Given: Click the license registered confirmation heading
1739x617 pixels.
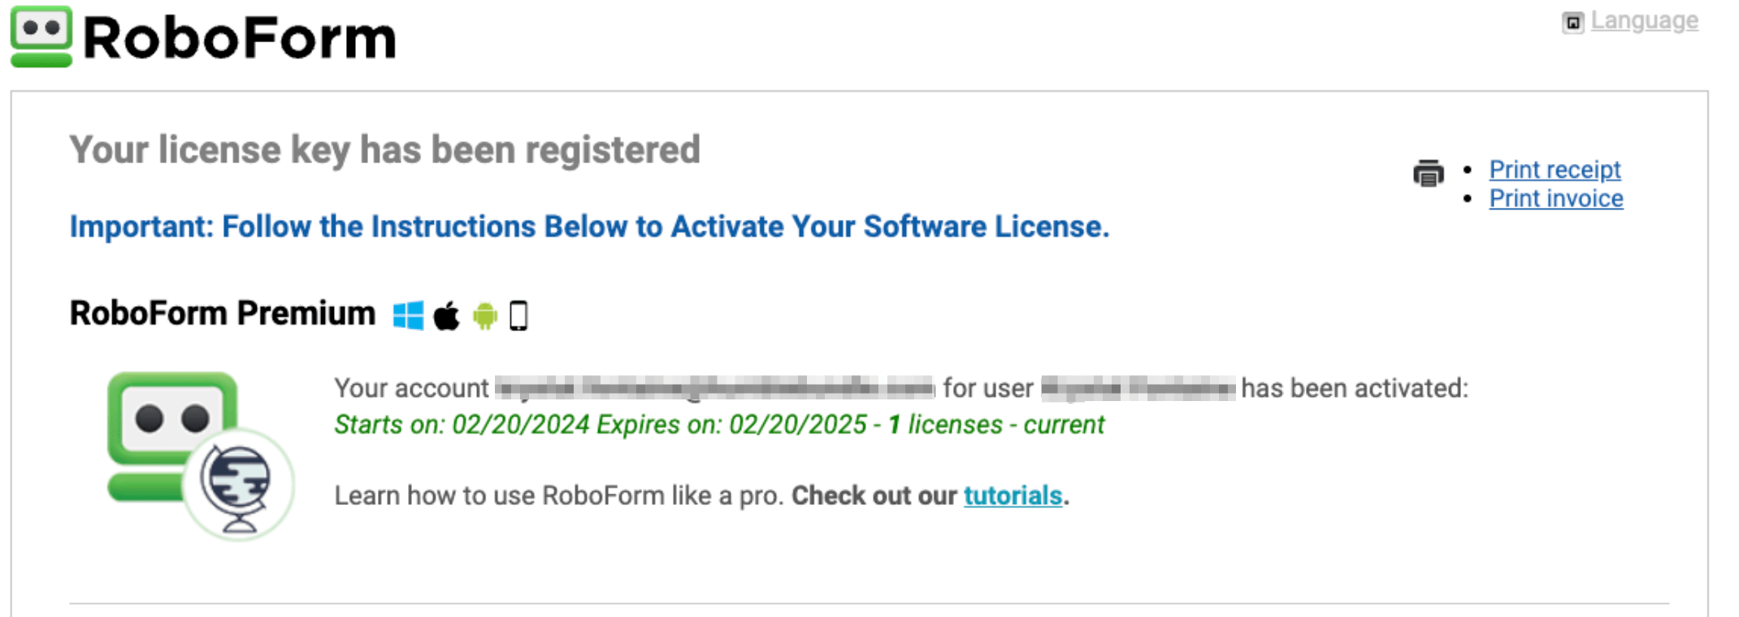Looking at the screenshot, I should [384, 149].
